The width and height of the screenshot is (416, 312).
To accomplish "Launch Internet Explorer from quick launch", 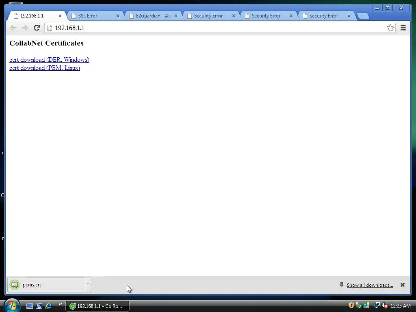I will [x=49, y=306].
